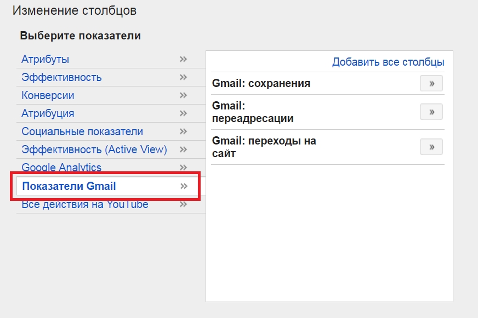The image size is (478, 318).
Task: Open the Google Analytics category
Action: [61, 167]
